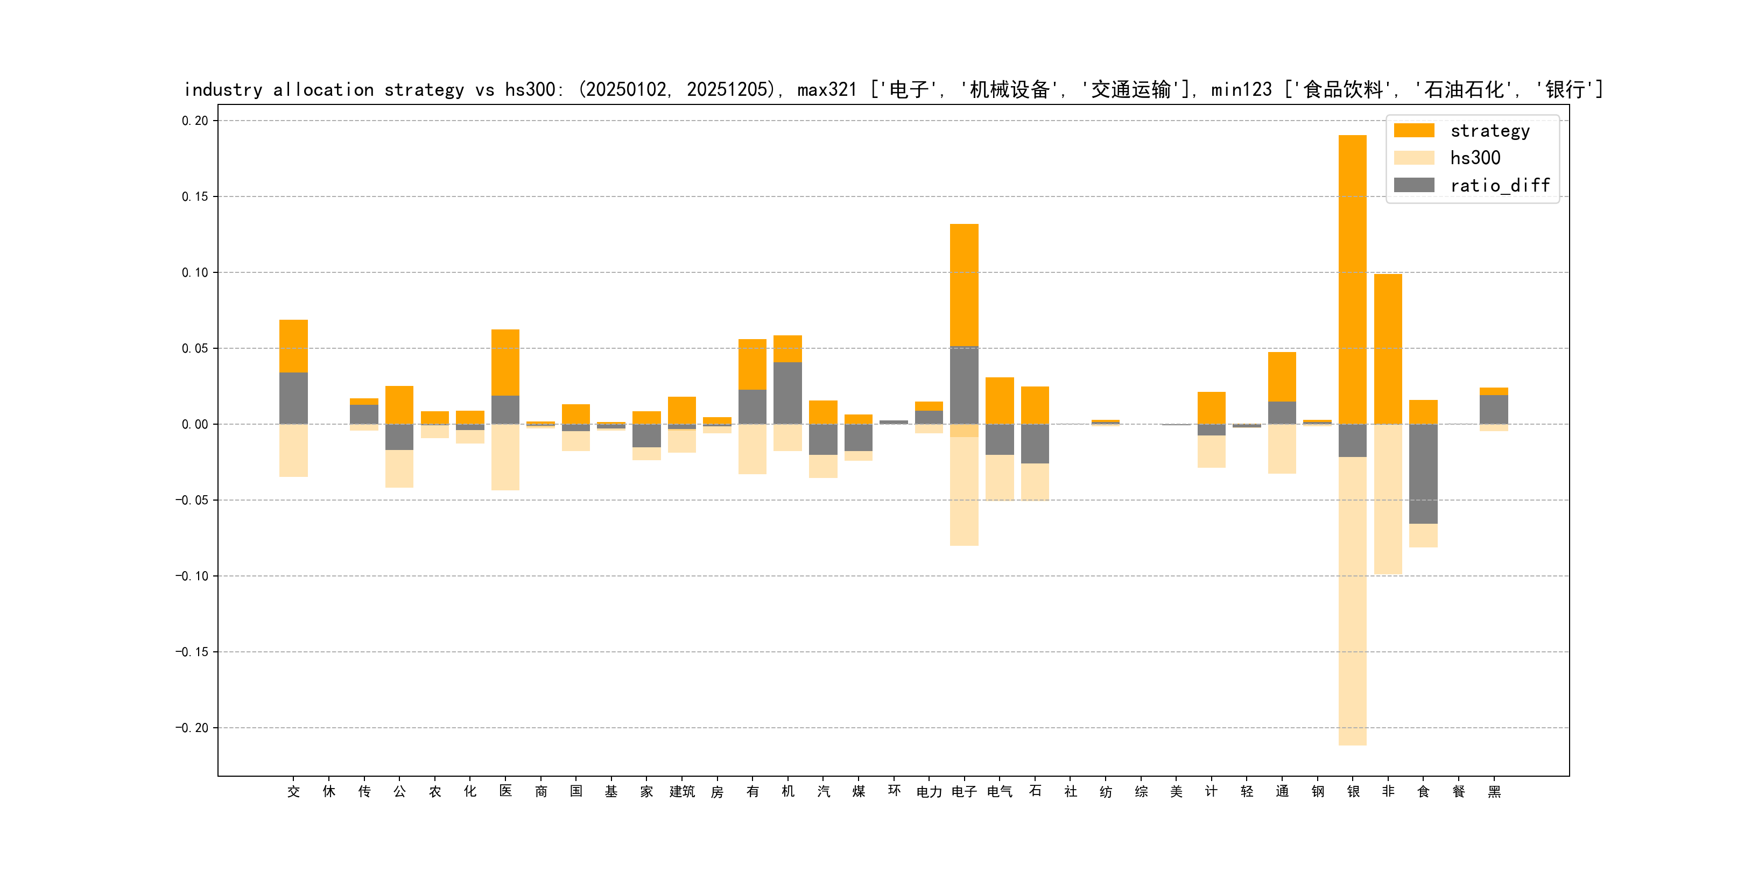Click the 0.20 y-axis tick label
This screenshot has width=1744, height=872.
pos(194,121)
